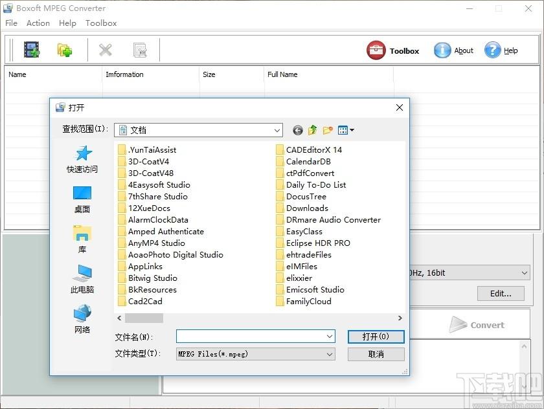Select 库 in places bar
Viewport: 544px width, 409px height.
click(x=82, y=240)
